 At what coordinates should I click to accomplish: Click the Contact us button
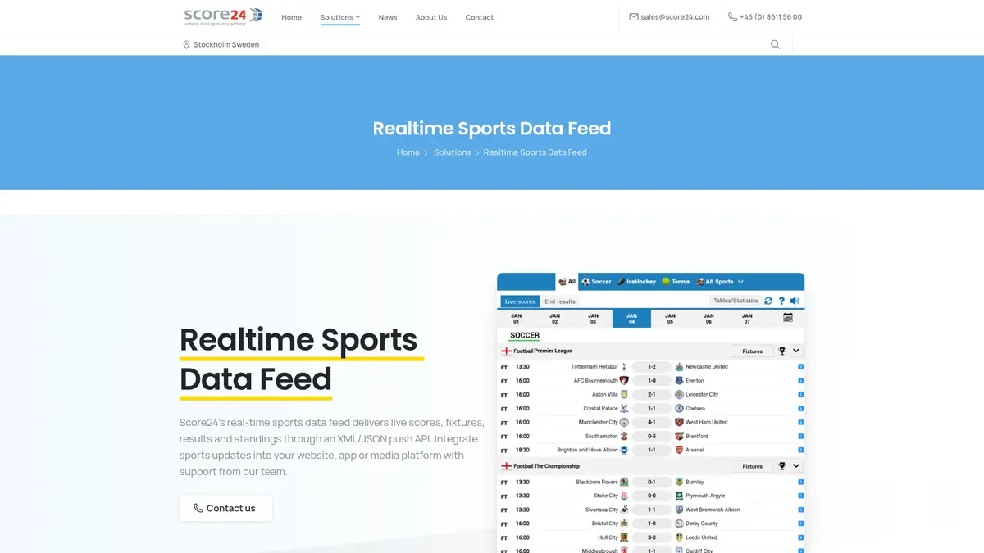(225, 508)
